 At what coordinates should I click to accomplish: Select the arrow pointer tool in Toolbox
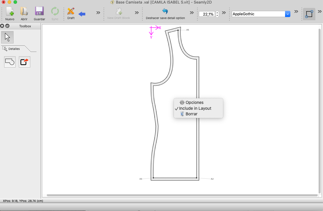[x=7, y=37]
